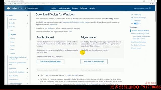The height and width of the screenshot is (90, 161).
Task: Click Get Docker for Windows (Stable) button
Action: pyautogui.click(x=51, y=62)
